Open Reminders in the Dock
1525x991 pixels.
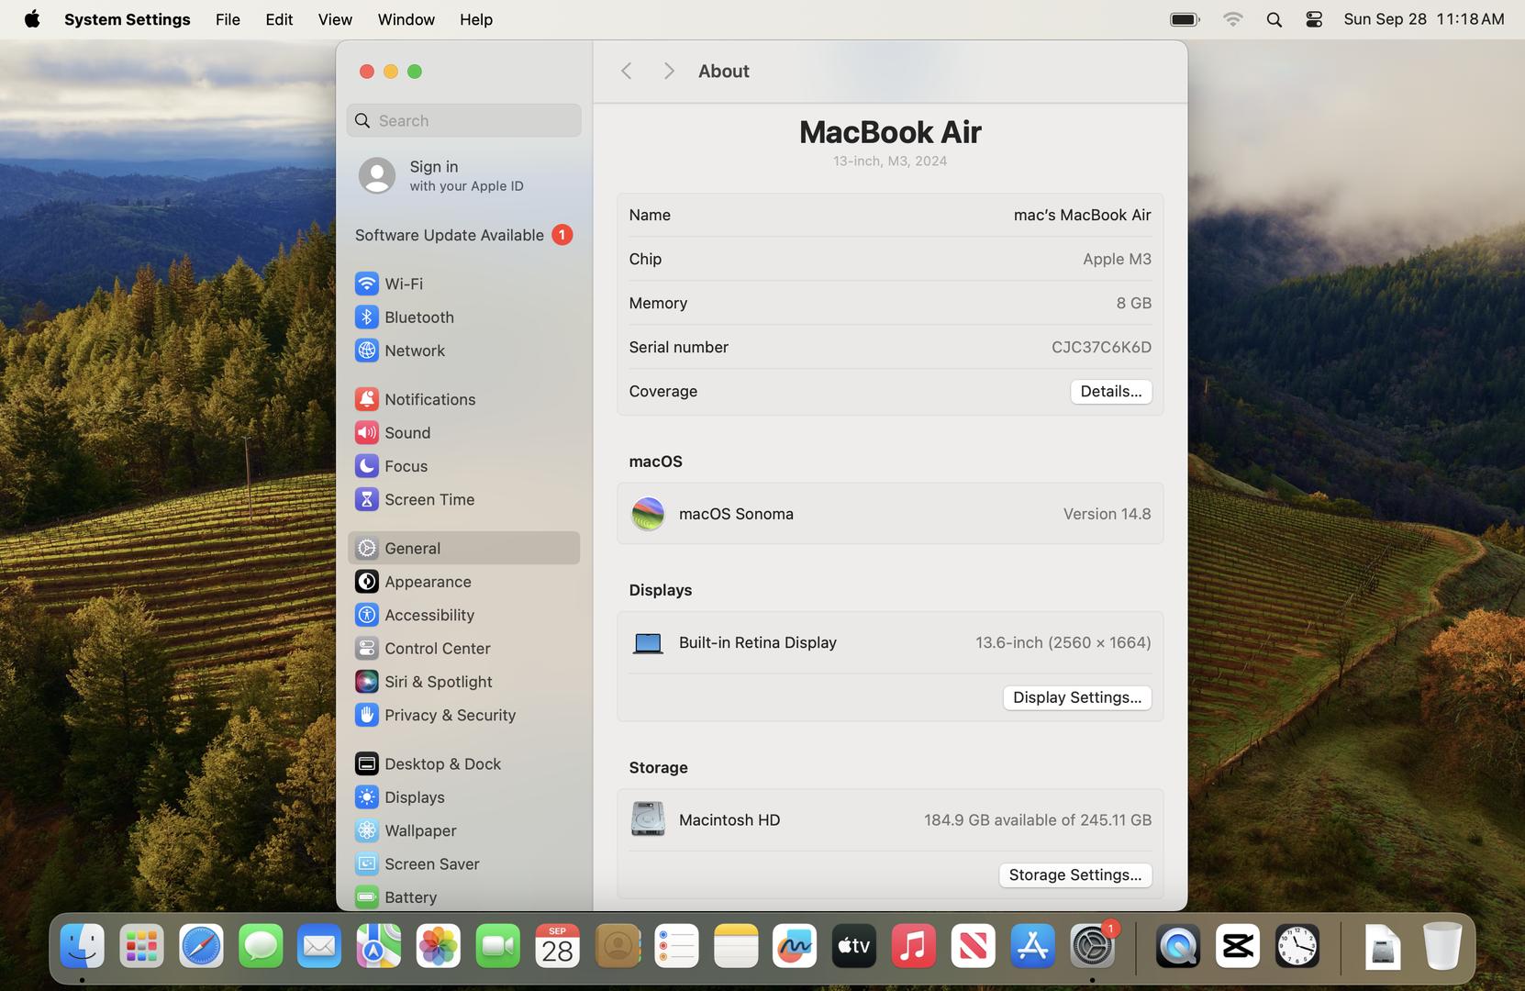coord(676,946)
